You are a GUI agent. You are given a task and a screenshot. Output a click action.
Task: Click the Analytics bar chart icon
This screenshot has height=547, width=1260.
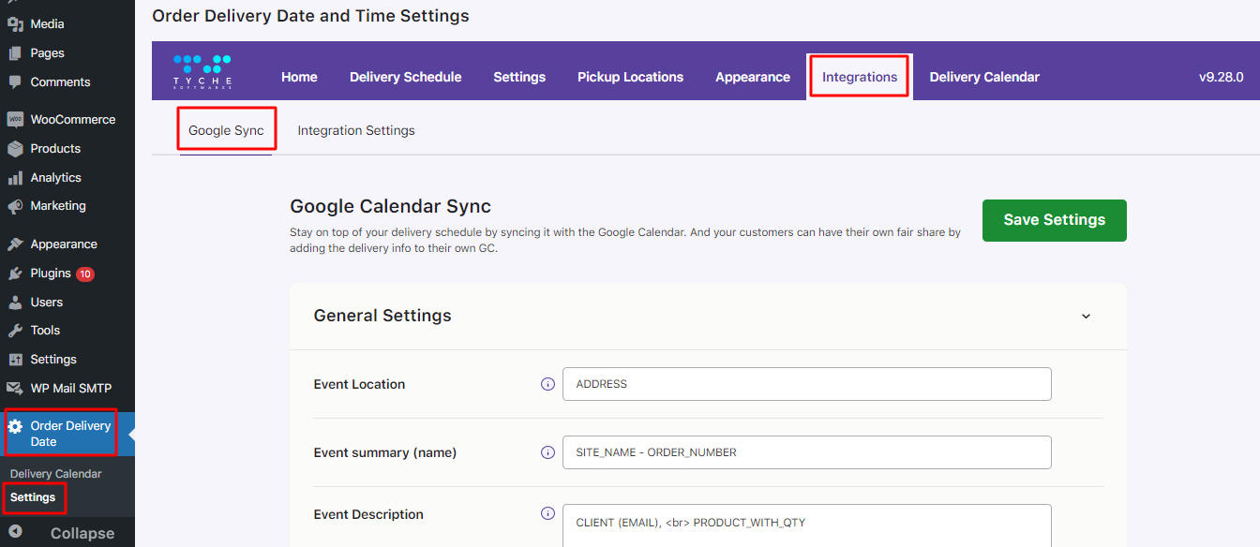(x=15, y=178)
